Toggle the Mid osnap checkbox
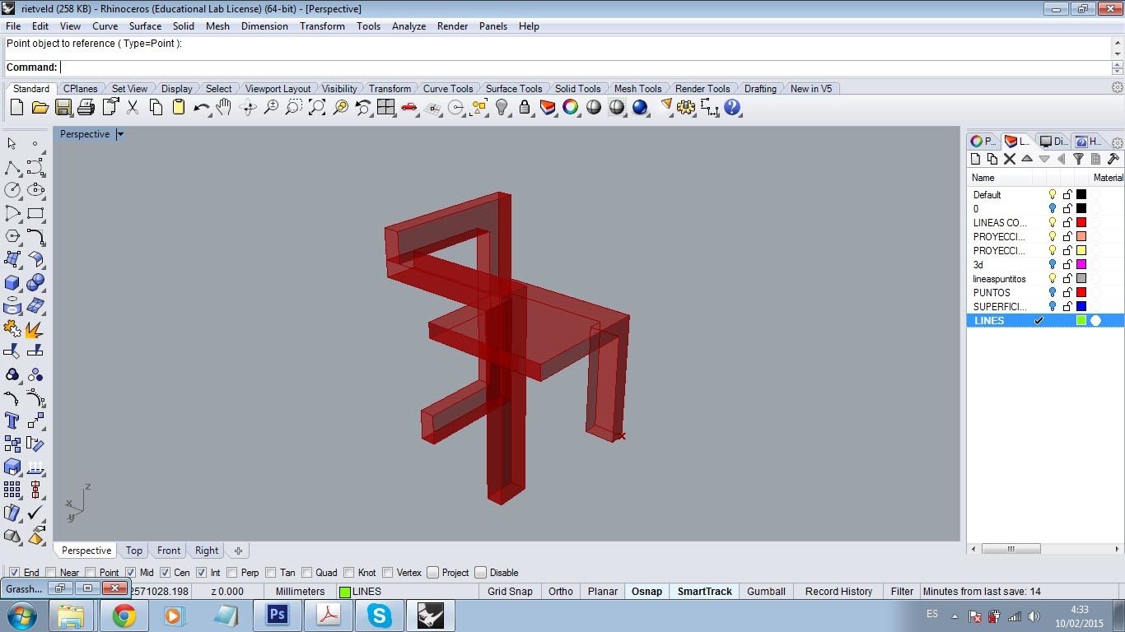 (130, 573)
